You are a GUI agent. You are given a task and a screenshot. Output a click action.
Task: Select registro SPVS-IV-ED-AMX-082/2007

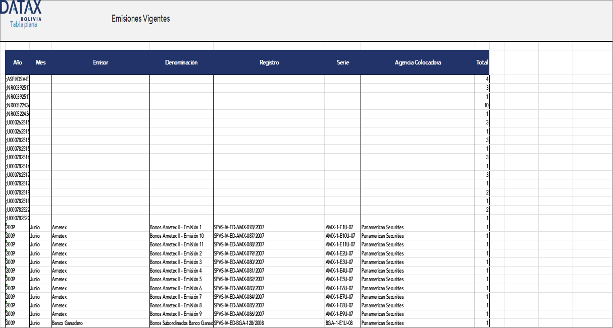pos(269,279)
